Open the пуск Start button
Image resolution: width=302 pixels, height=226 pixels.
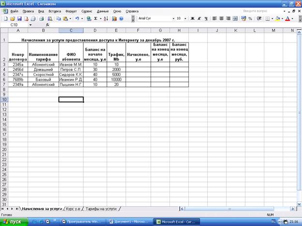(x=14, y=222)
